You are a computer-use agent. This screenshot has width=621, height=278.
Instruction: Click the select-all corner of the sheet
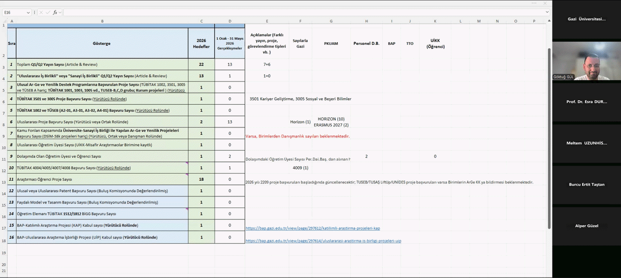click(x=4, y=21)
